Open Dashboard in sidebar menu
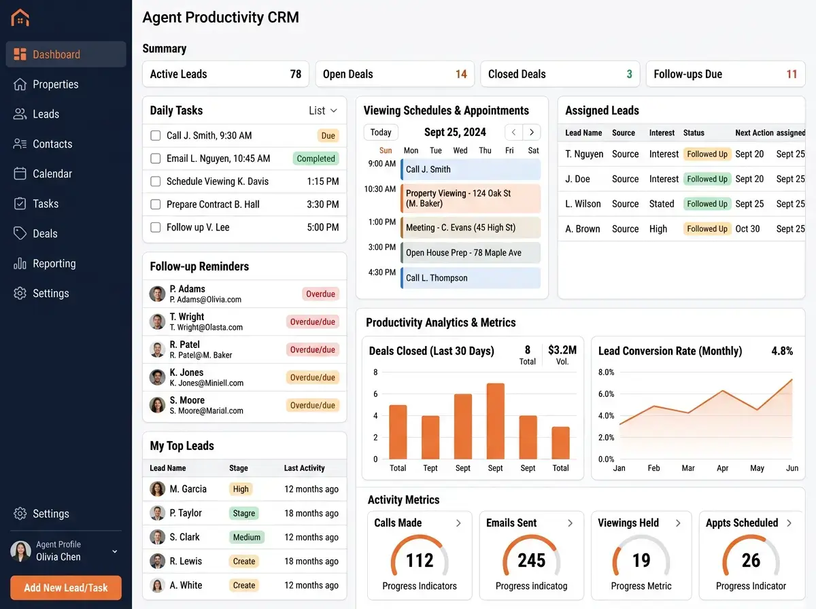The image size is (816, 609). tap(66, 54)
